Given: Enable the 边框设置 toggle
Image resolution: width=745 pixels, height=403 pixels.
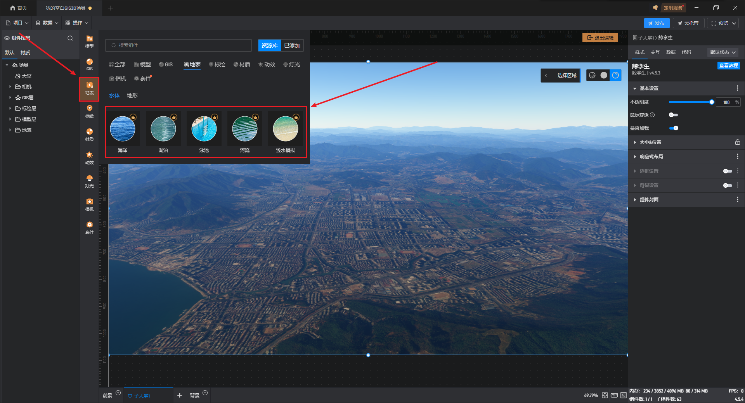Looking at the screenshot, I should tap(728, 171).
